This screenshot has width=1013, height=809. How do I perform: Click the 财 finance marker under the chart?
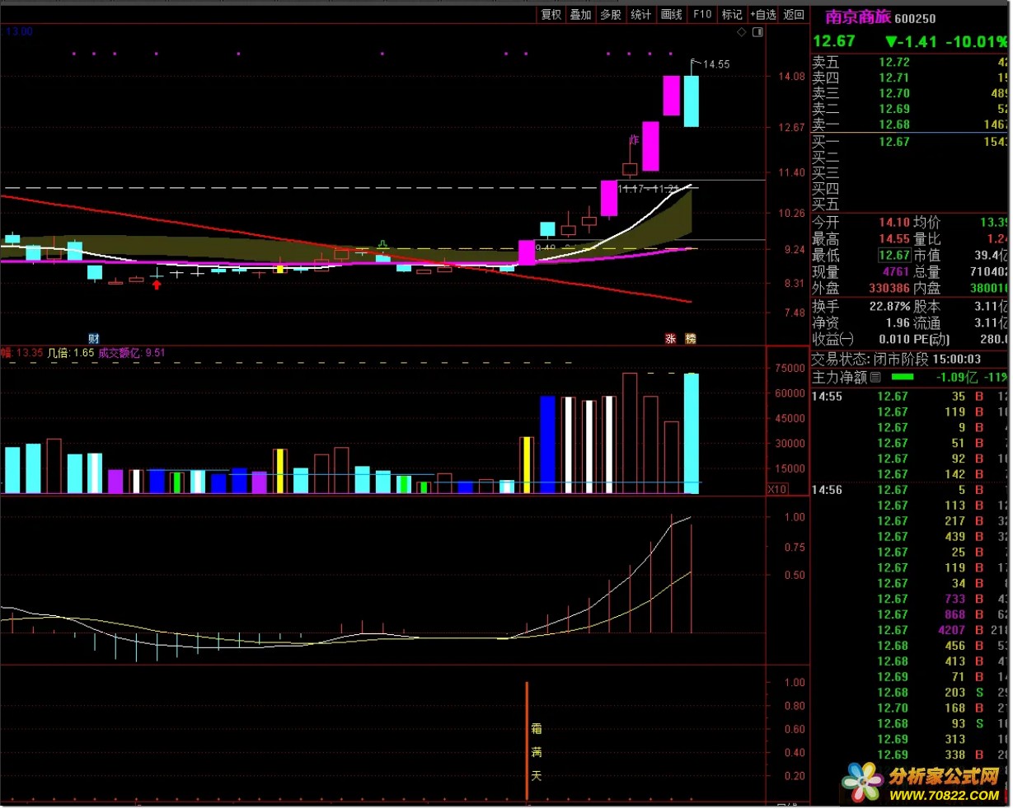(94, 339)
